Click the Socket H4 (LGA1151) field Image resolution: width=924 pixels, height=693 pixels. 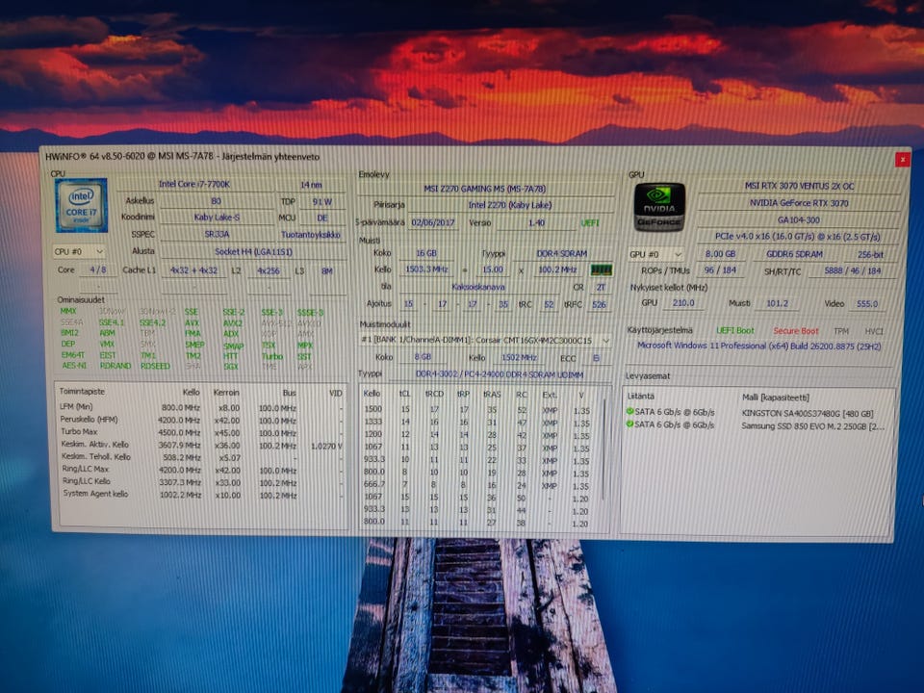click(x=253, y=251)
